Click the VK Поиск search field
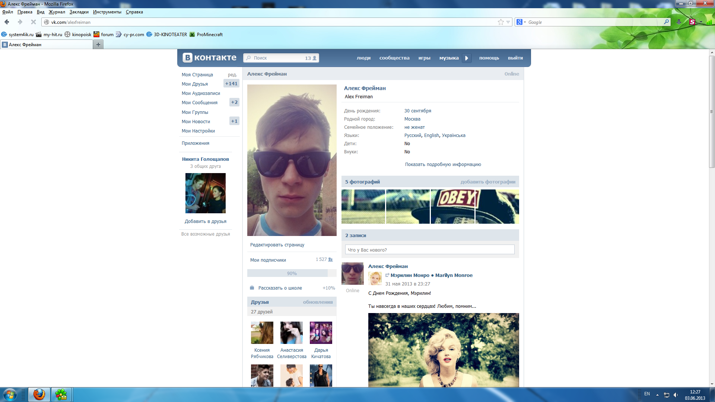 pos(281,58)
